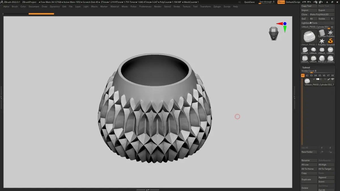The width and height of the screenshot is (340, 191).
Task: Select visibility set V5
Action: click(x=320, y=76)
